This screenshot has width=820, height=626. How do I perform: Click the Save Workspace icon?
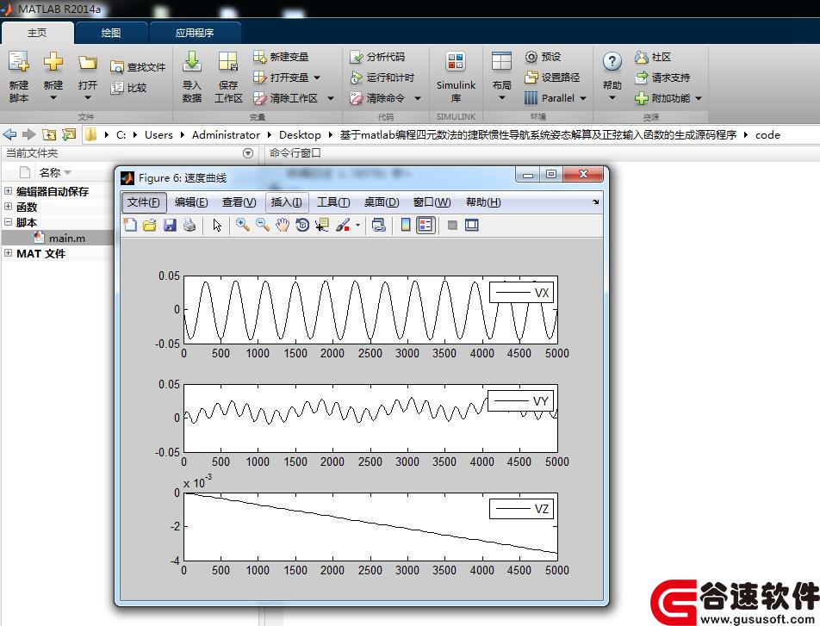pos(228,62)
